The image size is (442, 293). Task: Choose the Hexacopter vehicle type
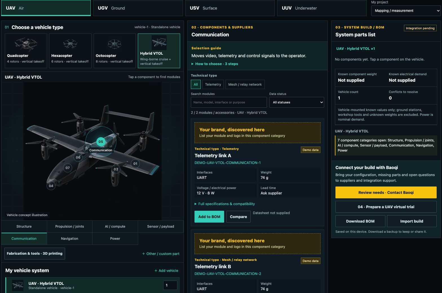point(70,51)
